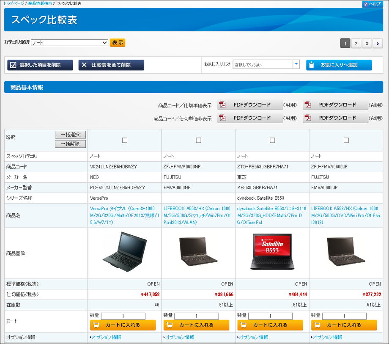Click the cart icon under the NEC VersaPro
Viewport: 389px width, 344px height.
(x=96, y=325)
